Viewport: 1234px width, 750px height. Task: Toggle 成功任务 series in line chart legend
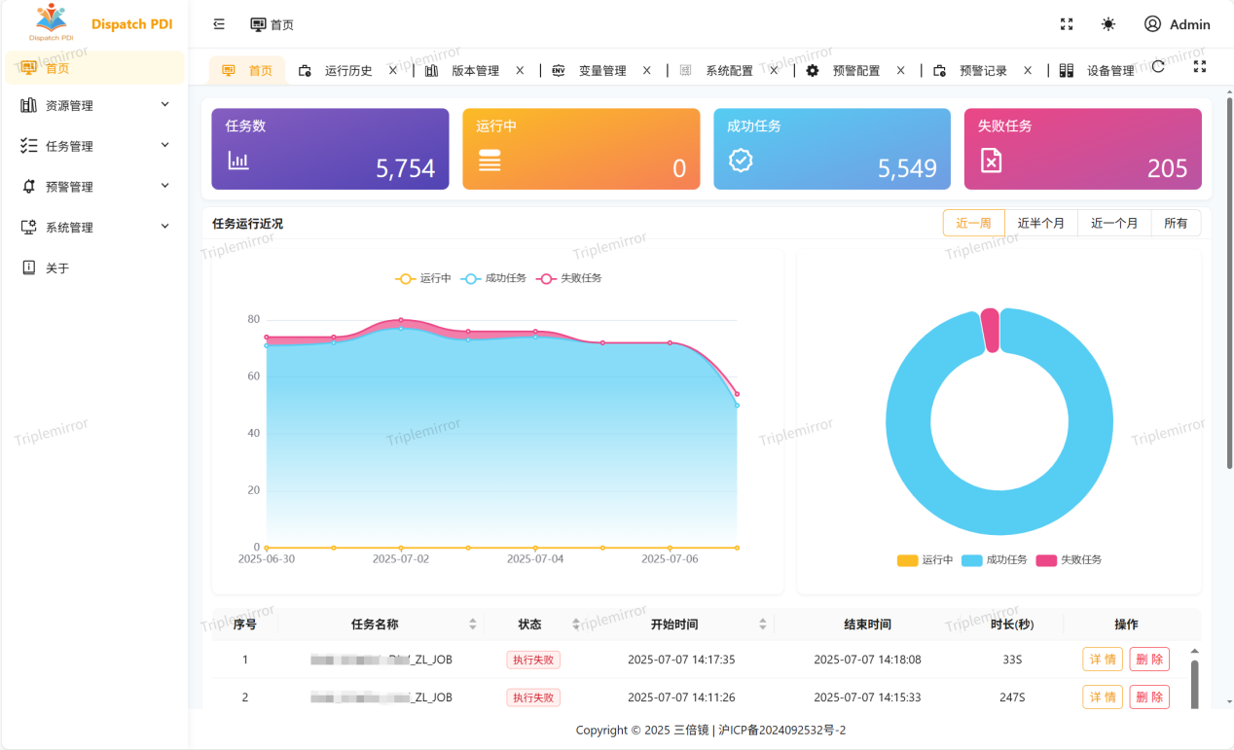(x=494, y=278)
